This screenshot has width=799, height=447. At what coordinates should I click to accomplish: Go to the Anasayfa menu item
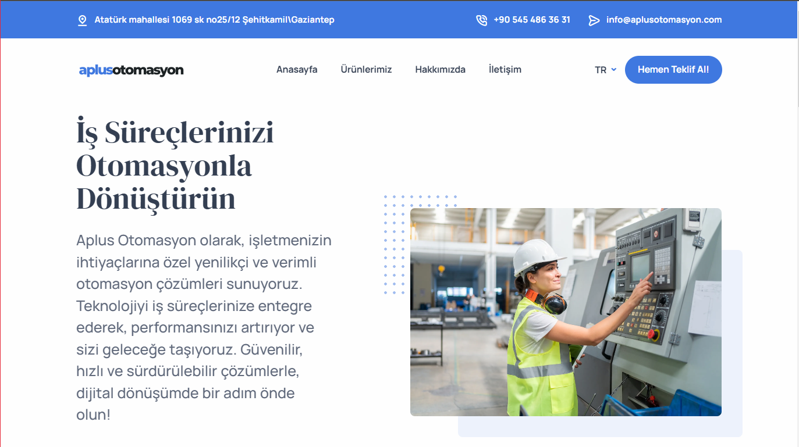coord(297,70)
